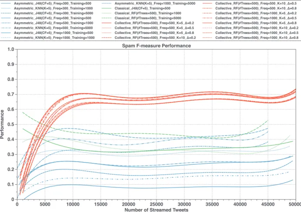Click x-axis tick label 45000

(268, 204)
